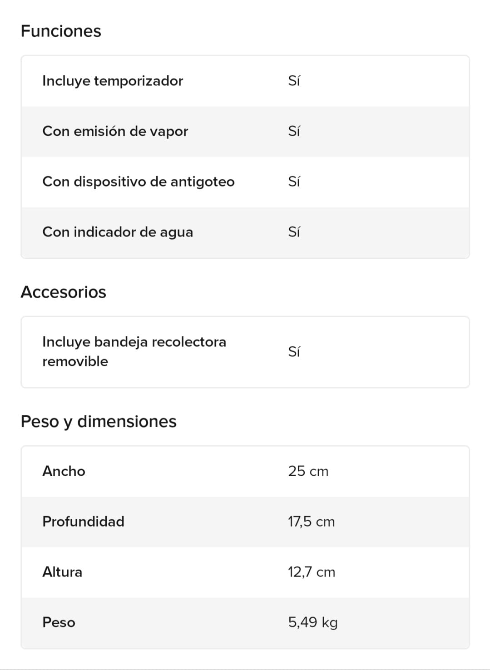Image resolution: width=490 pixels, height=670 pixels.
Task: Select the Ancho row label
Action: pos(64,471)
